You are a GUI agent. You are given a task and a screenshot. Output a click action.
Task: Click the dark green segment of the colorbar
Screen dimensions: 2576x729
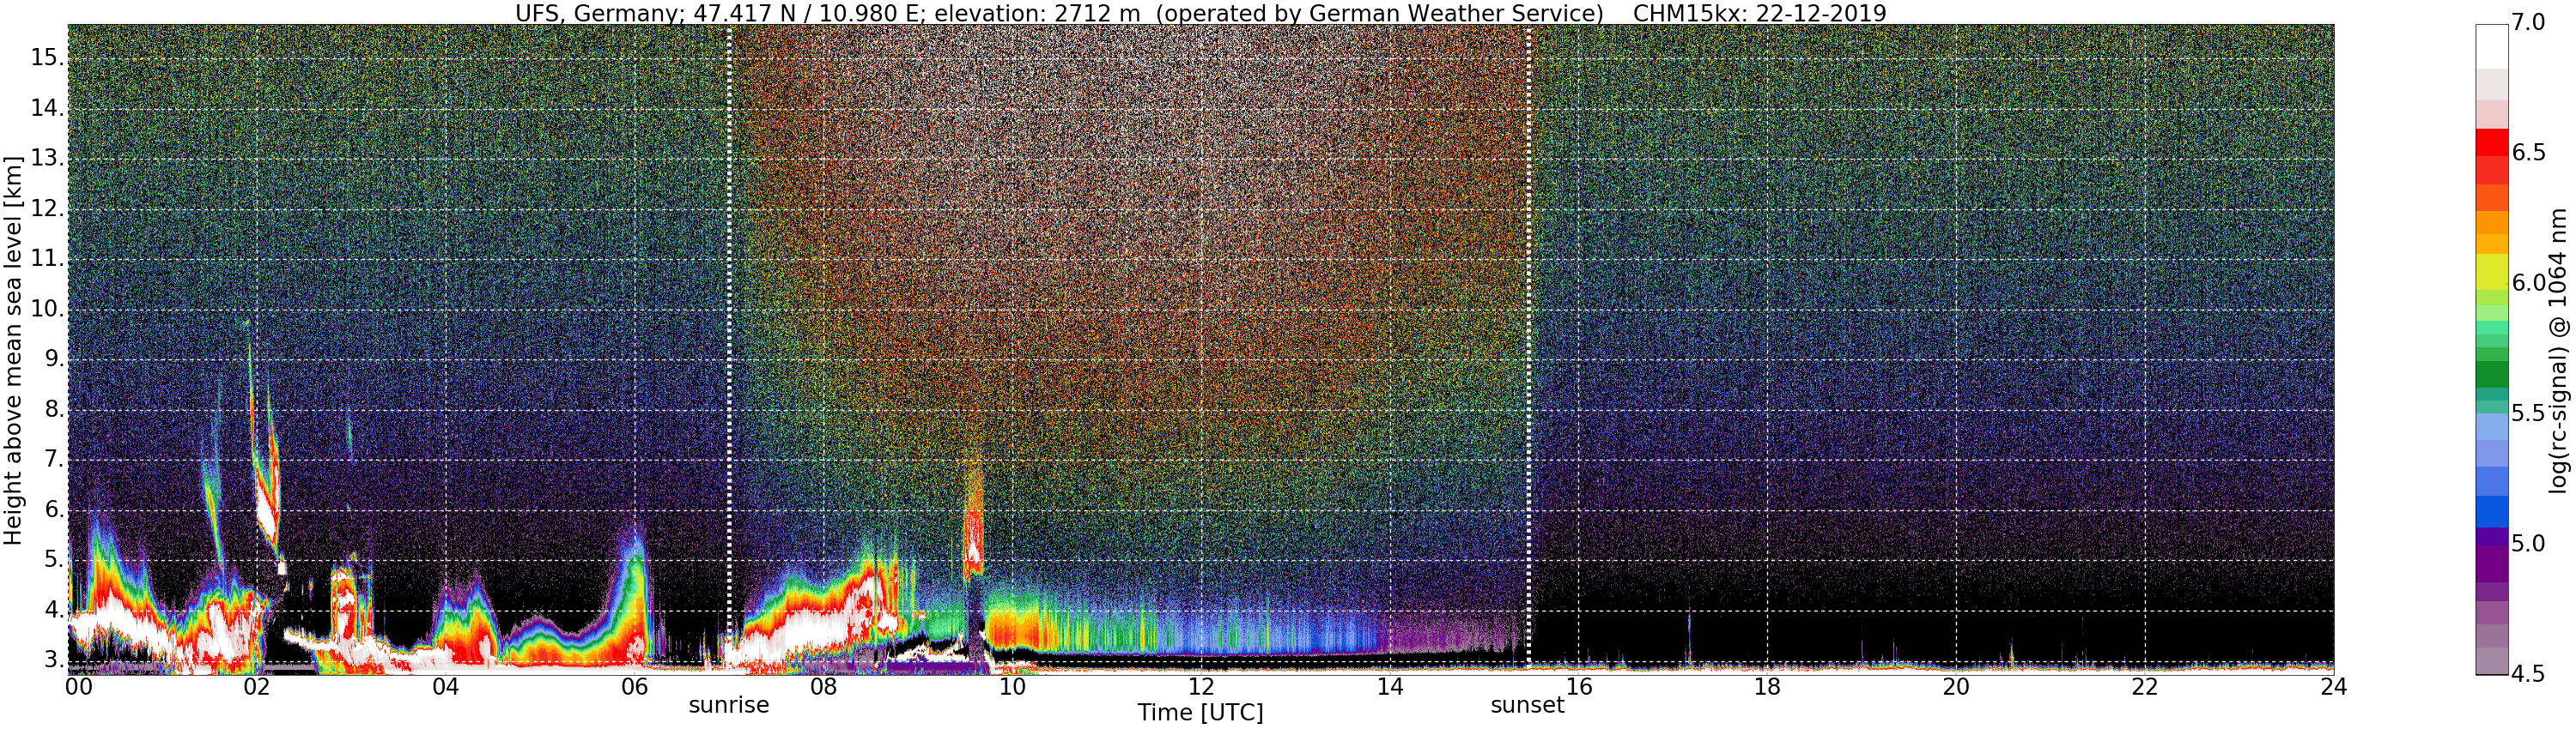click(2492, 376)
